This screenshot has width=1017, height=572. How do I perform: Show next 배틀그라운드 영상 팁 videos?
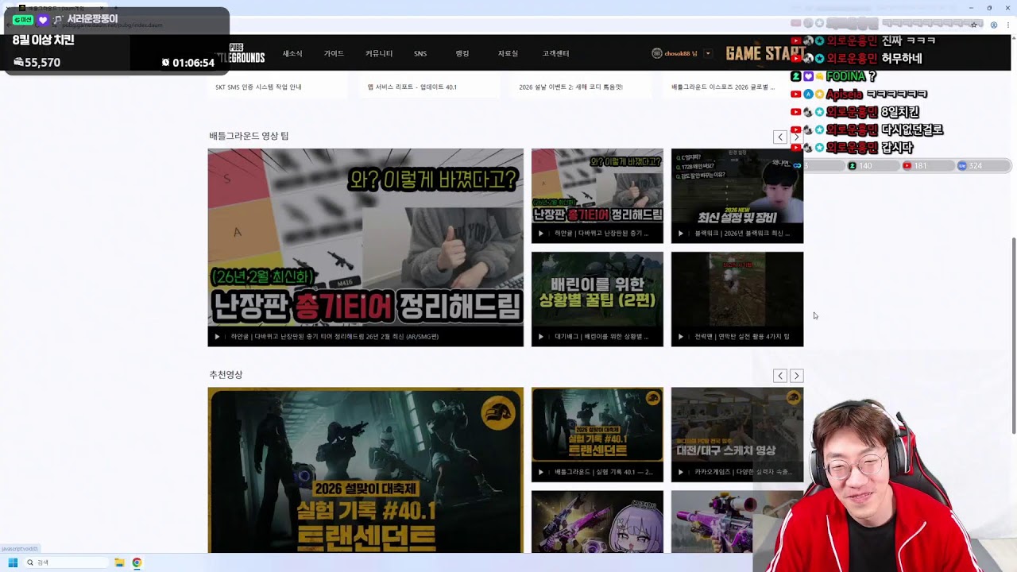click(x=796, y=137)
